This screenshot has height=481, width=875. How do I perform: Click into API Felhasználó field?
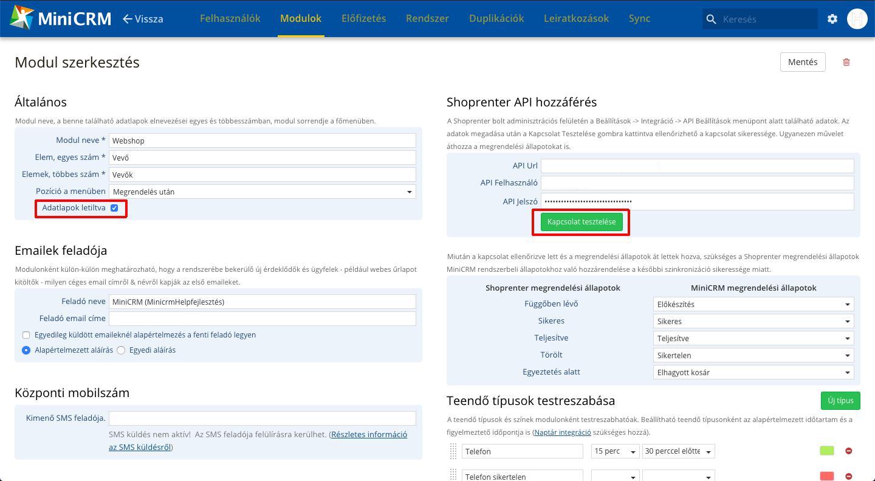click(698, 183)
